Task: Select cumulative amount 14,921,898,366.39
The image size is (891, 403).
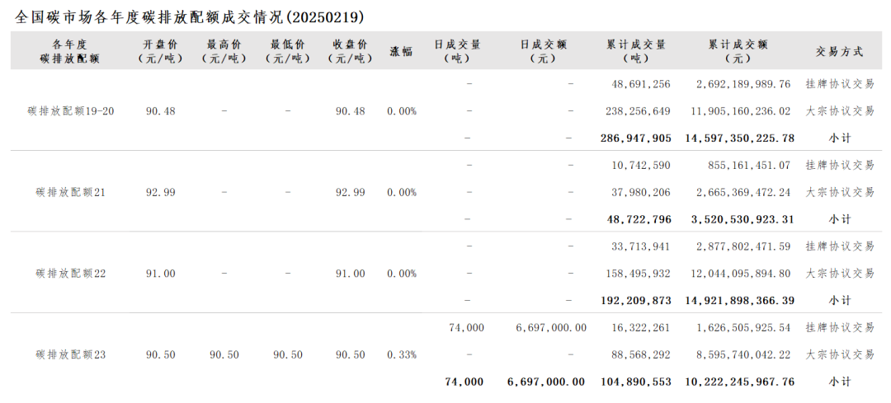Action: (739, 301)
